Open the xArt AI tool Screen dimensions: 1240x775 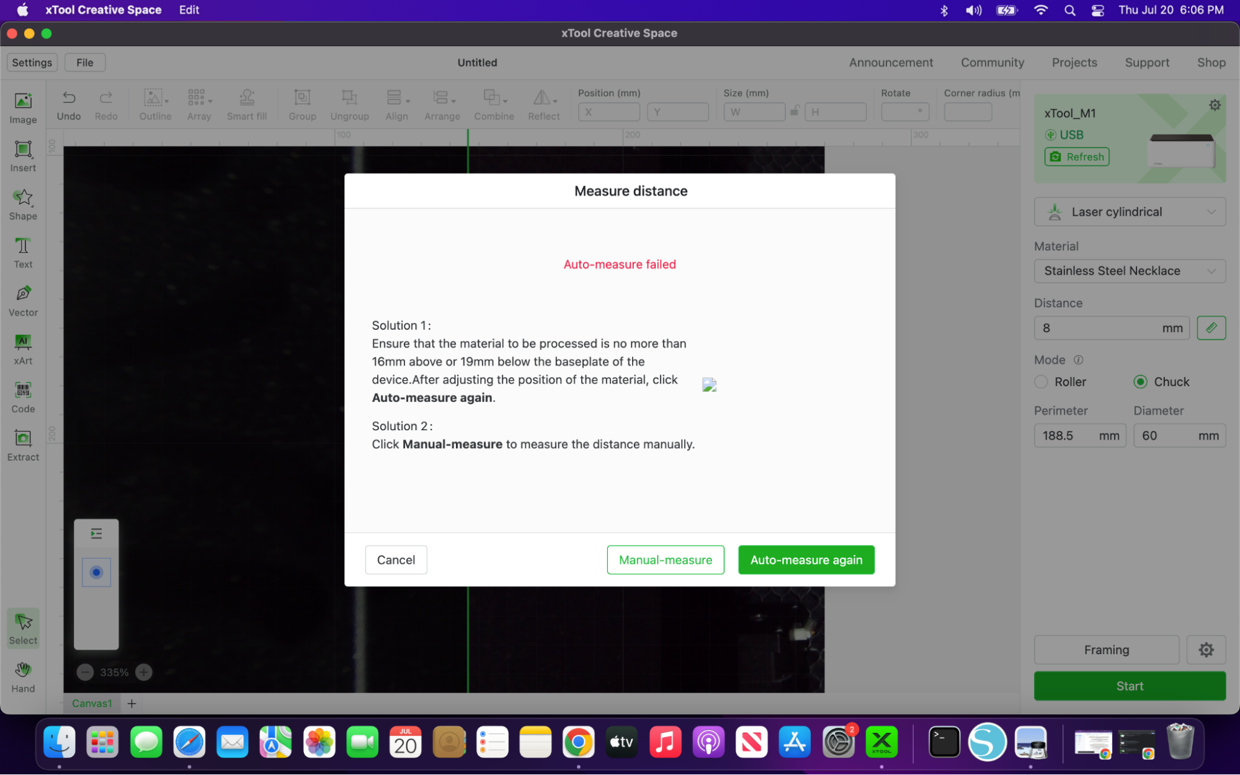pyautogui.click(x=23, y=349)
